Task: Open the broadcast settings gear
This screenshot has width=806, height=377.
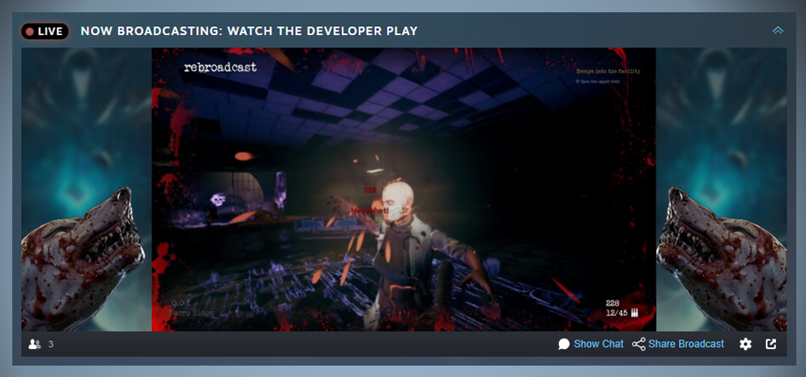Action: (x=746, y=344)
